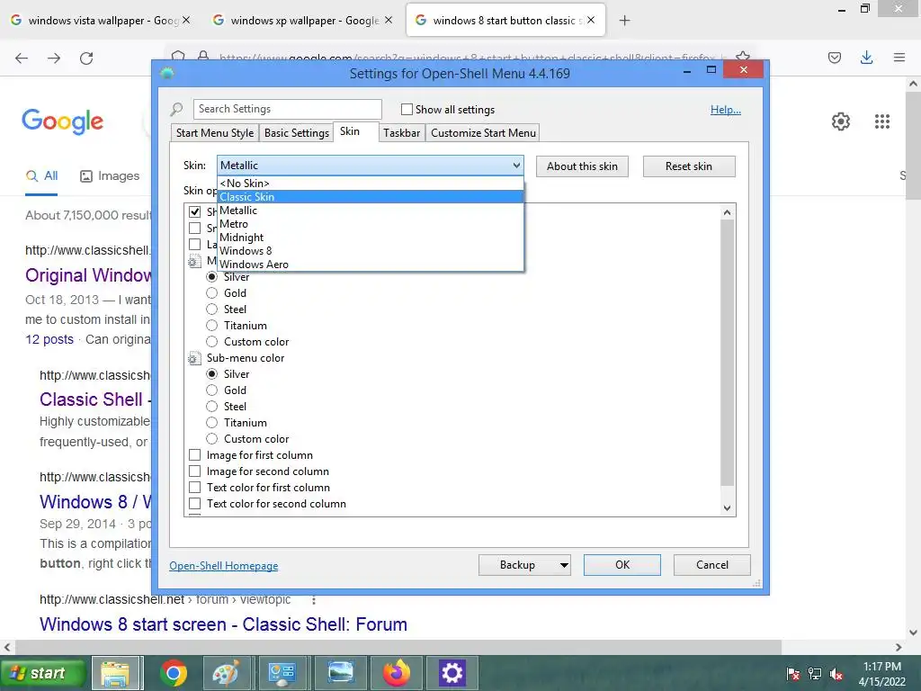Viewport: 921px width, 691px height.
Task: Click the Windows start button
Action: (x=43, y=673)
